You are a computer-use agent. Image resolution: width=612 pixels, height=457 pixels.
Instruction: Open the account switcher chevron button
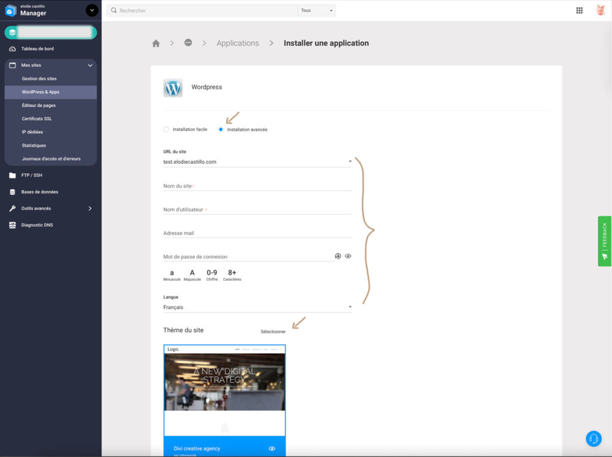pyautogui.click(x=91, y=10)
